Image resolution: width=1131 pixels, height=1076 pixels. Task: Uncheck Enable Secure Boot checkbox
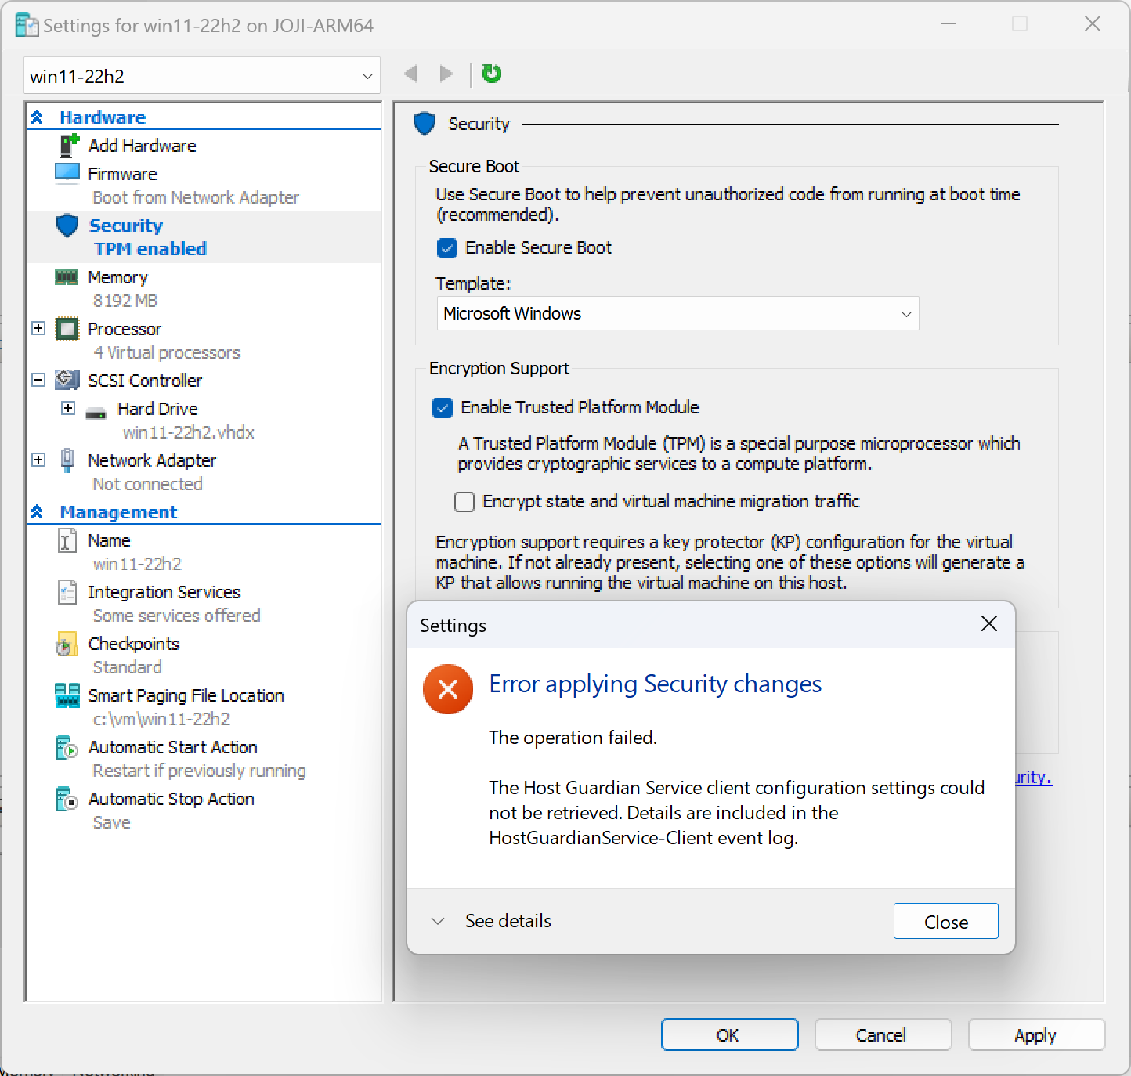pos(446,248)
